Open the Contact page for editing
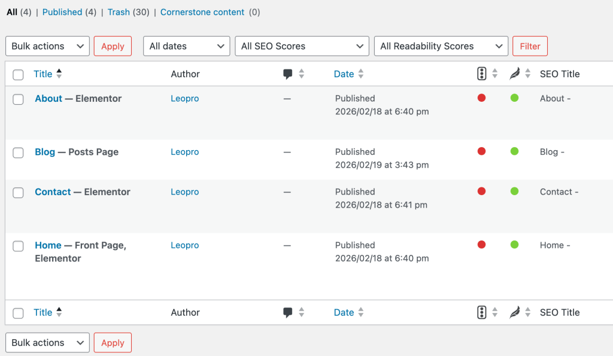Screen dimensions: 613x356 tap(53, 191)
